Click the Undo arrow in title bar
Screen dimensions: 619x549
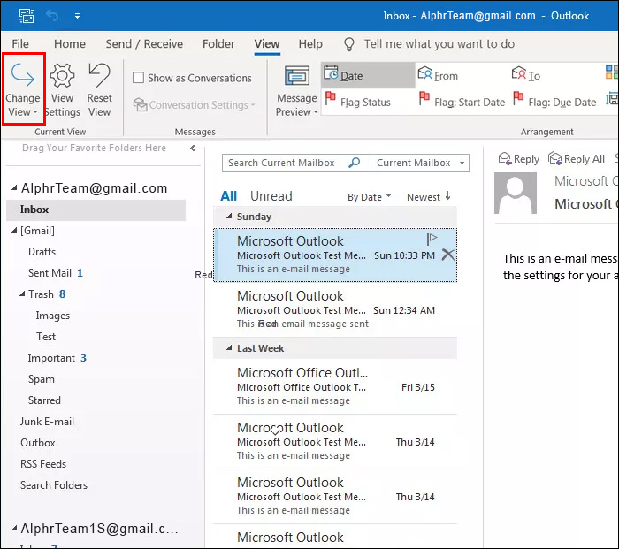click(51, 16)
